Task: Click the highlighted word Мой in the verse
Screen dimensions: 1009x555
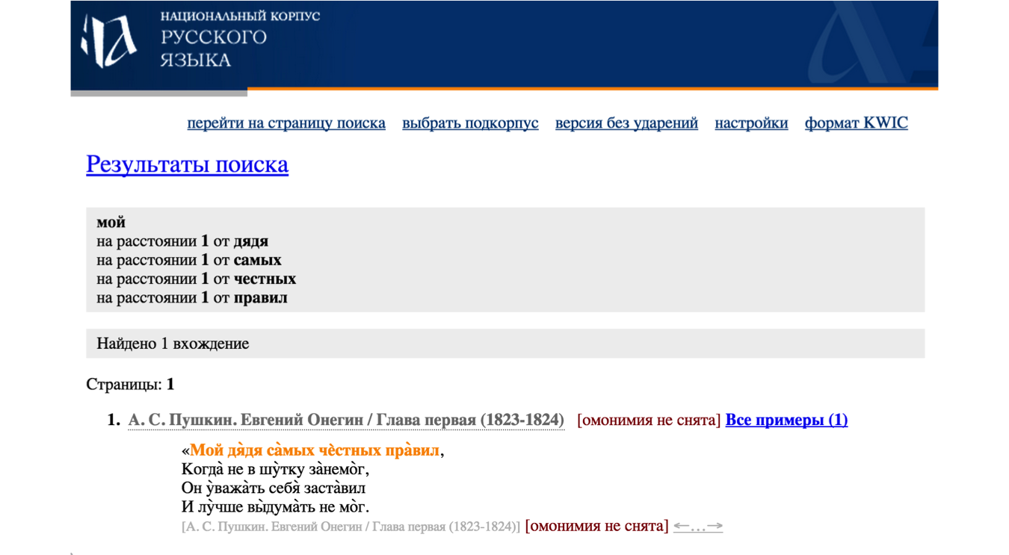Action: [206, 450]
